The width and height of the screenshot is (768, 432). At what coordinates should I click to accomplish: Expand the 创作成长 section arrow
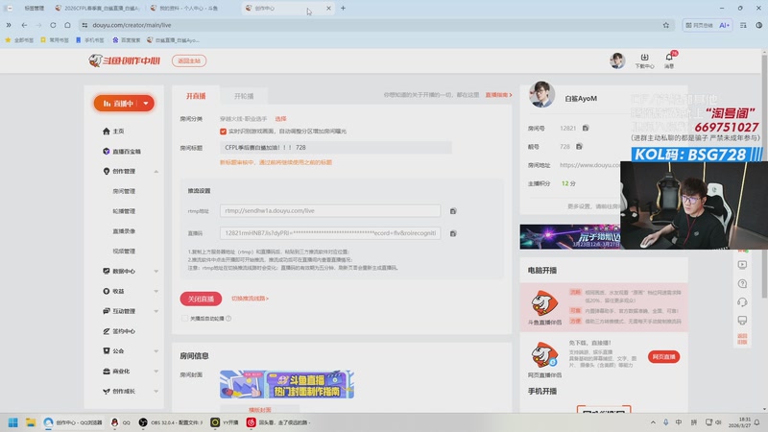(156, 392)
